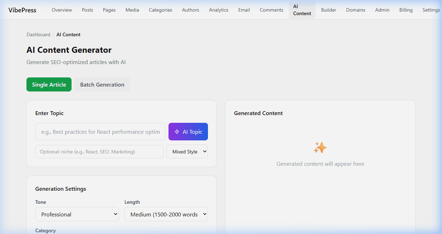Click the optional niche input field
The width and height of the screenshot is (442, 234).
[99, 151]
